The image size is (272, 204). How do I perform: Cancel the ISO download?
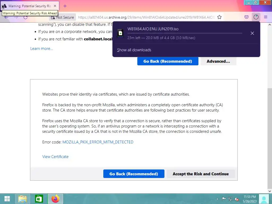(252, 33)
